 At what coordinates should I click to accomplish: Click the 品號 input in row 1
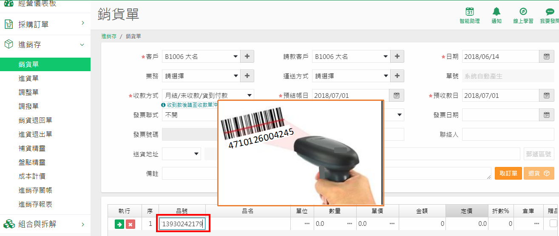click(x=182, y=224)
